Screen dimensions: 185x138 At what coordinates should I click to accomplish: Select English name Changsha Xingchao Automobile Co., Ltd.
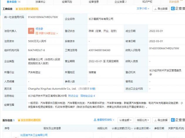[x=52, y=89]
